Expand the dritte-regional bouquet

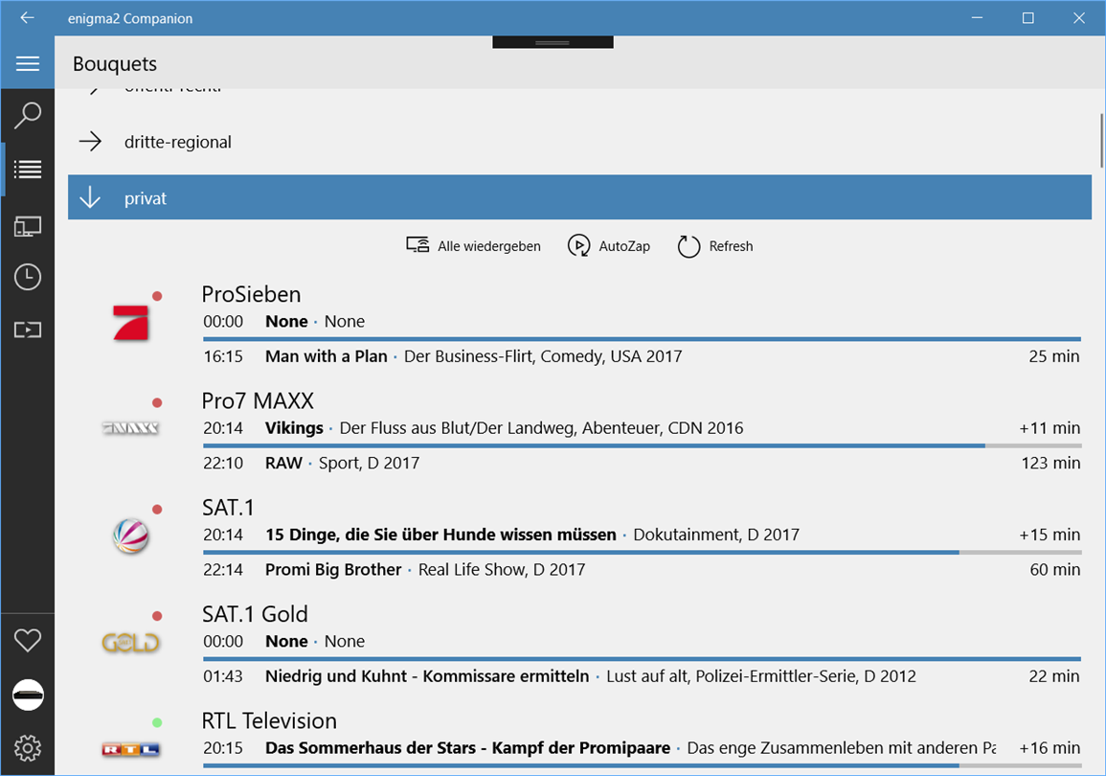[x=579, y=142]
